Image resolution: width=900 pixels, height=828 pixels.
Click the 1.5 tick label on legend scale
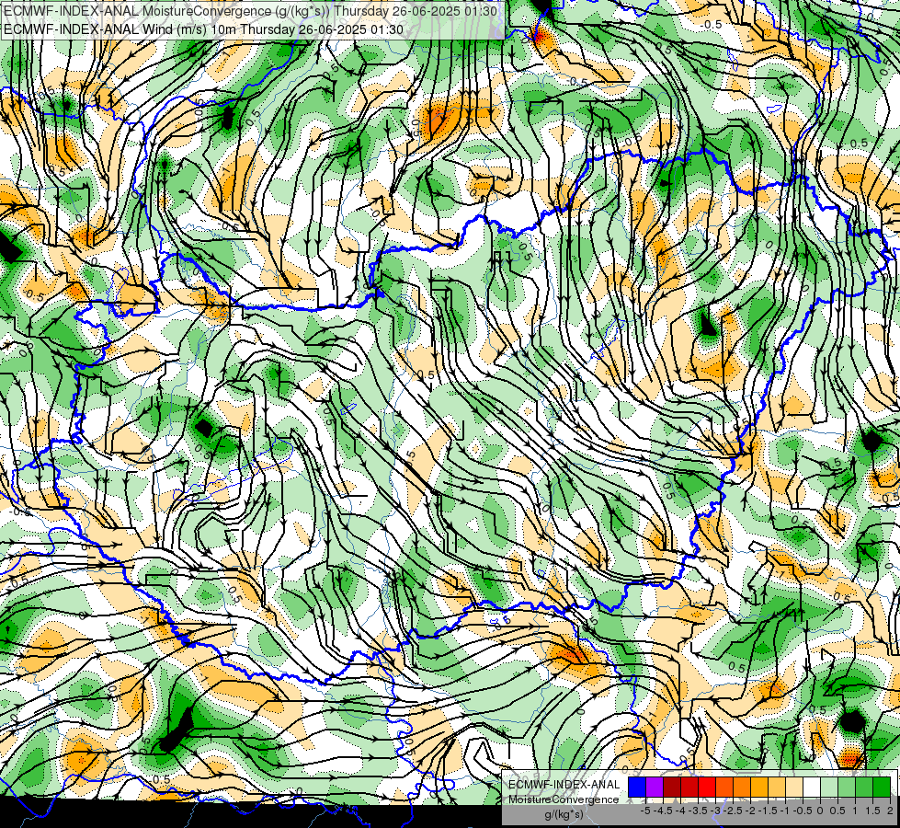[x=872, y=811]
